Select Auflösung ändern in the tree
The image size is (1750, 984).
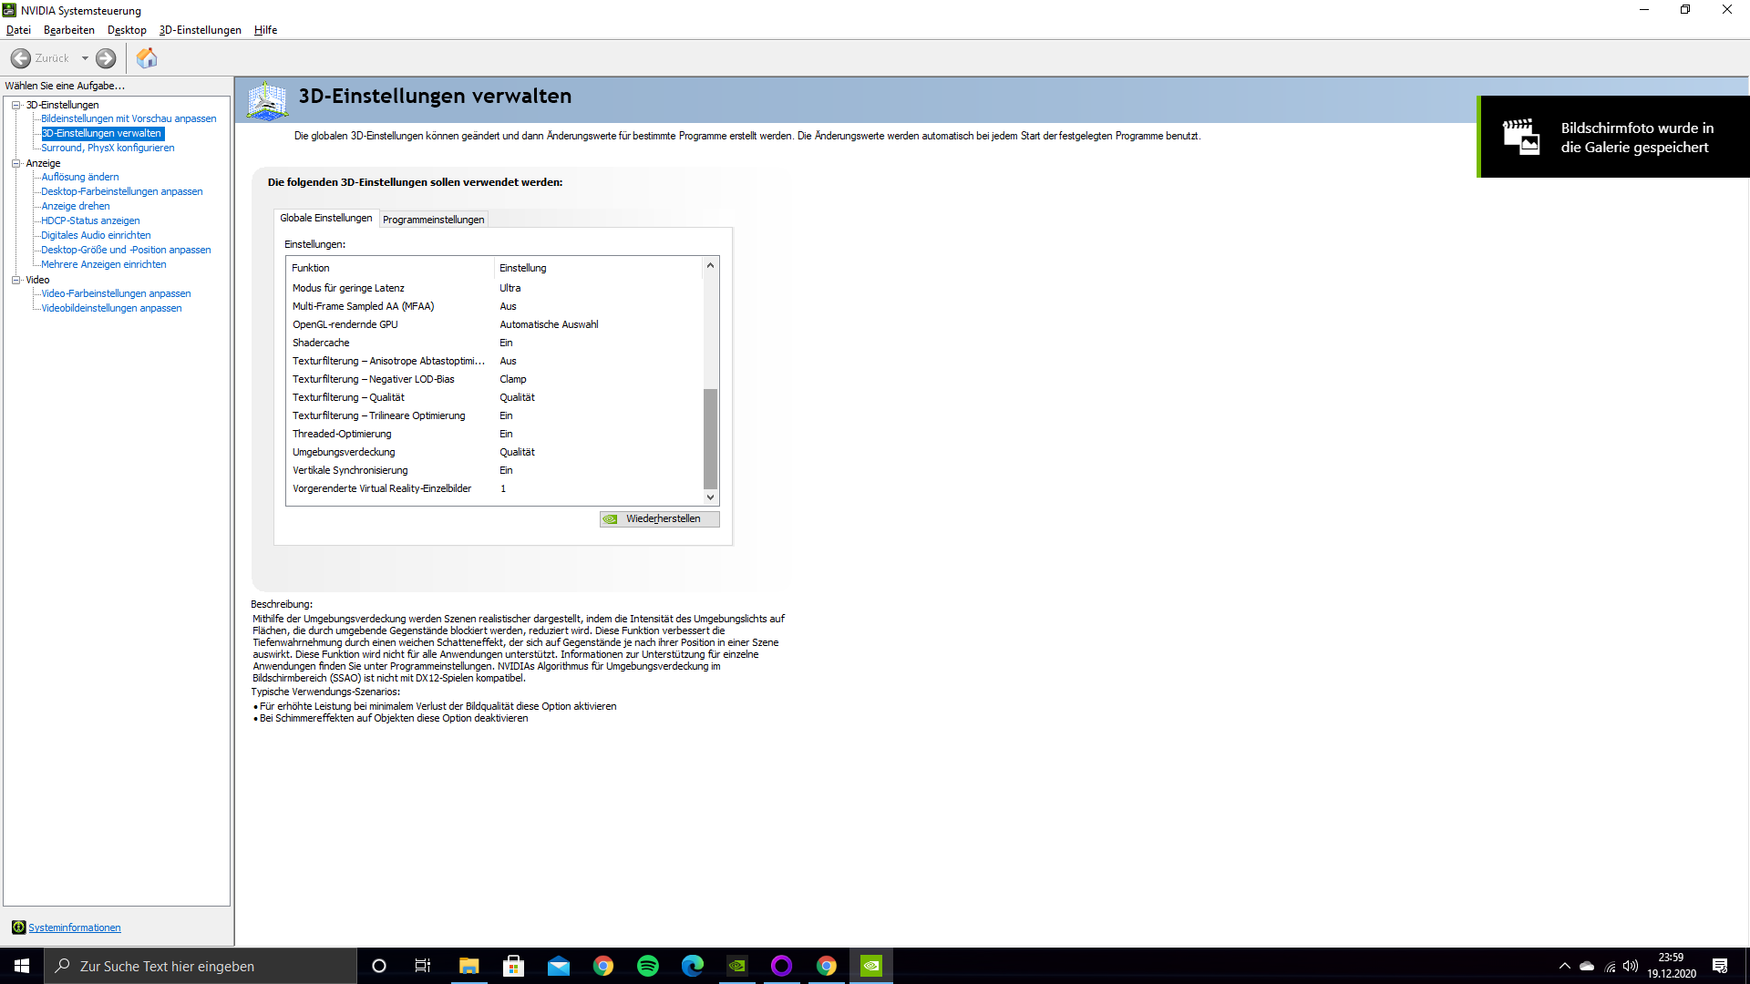(x=79, y=177)
